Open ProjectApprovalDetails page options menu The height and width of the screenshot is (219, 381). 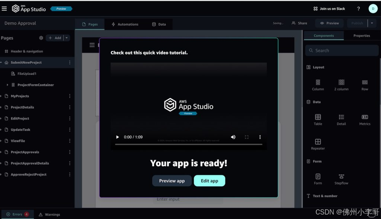[x=70, y=163]
